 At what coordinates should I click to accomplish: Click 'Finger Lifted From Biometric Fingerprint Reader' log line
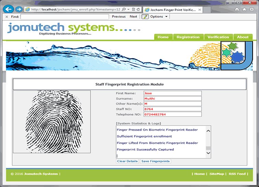pos(157,143)
